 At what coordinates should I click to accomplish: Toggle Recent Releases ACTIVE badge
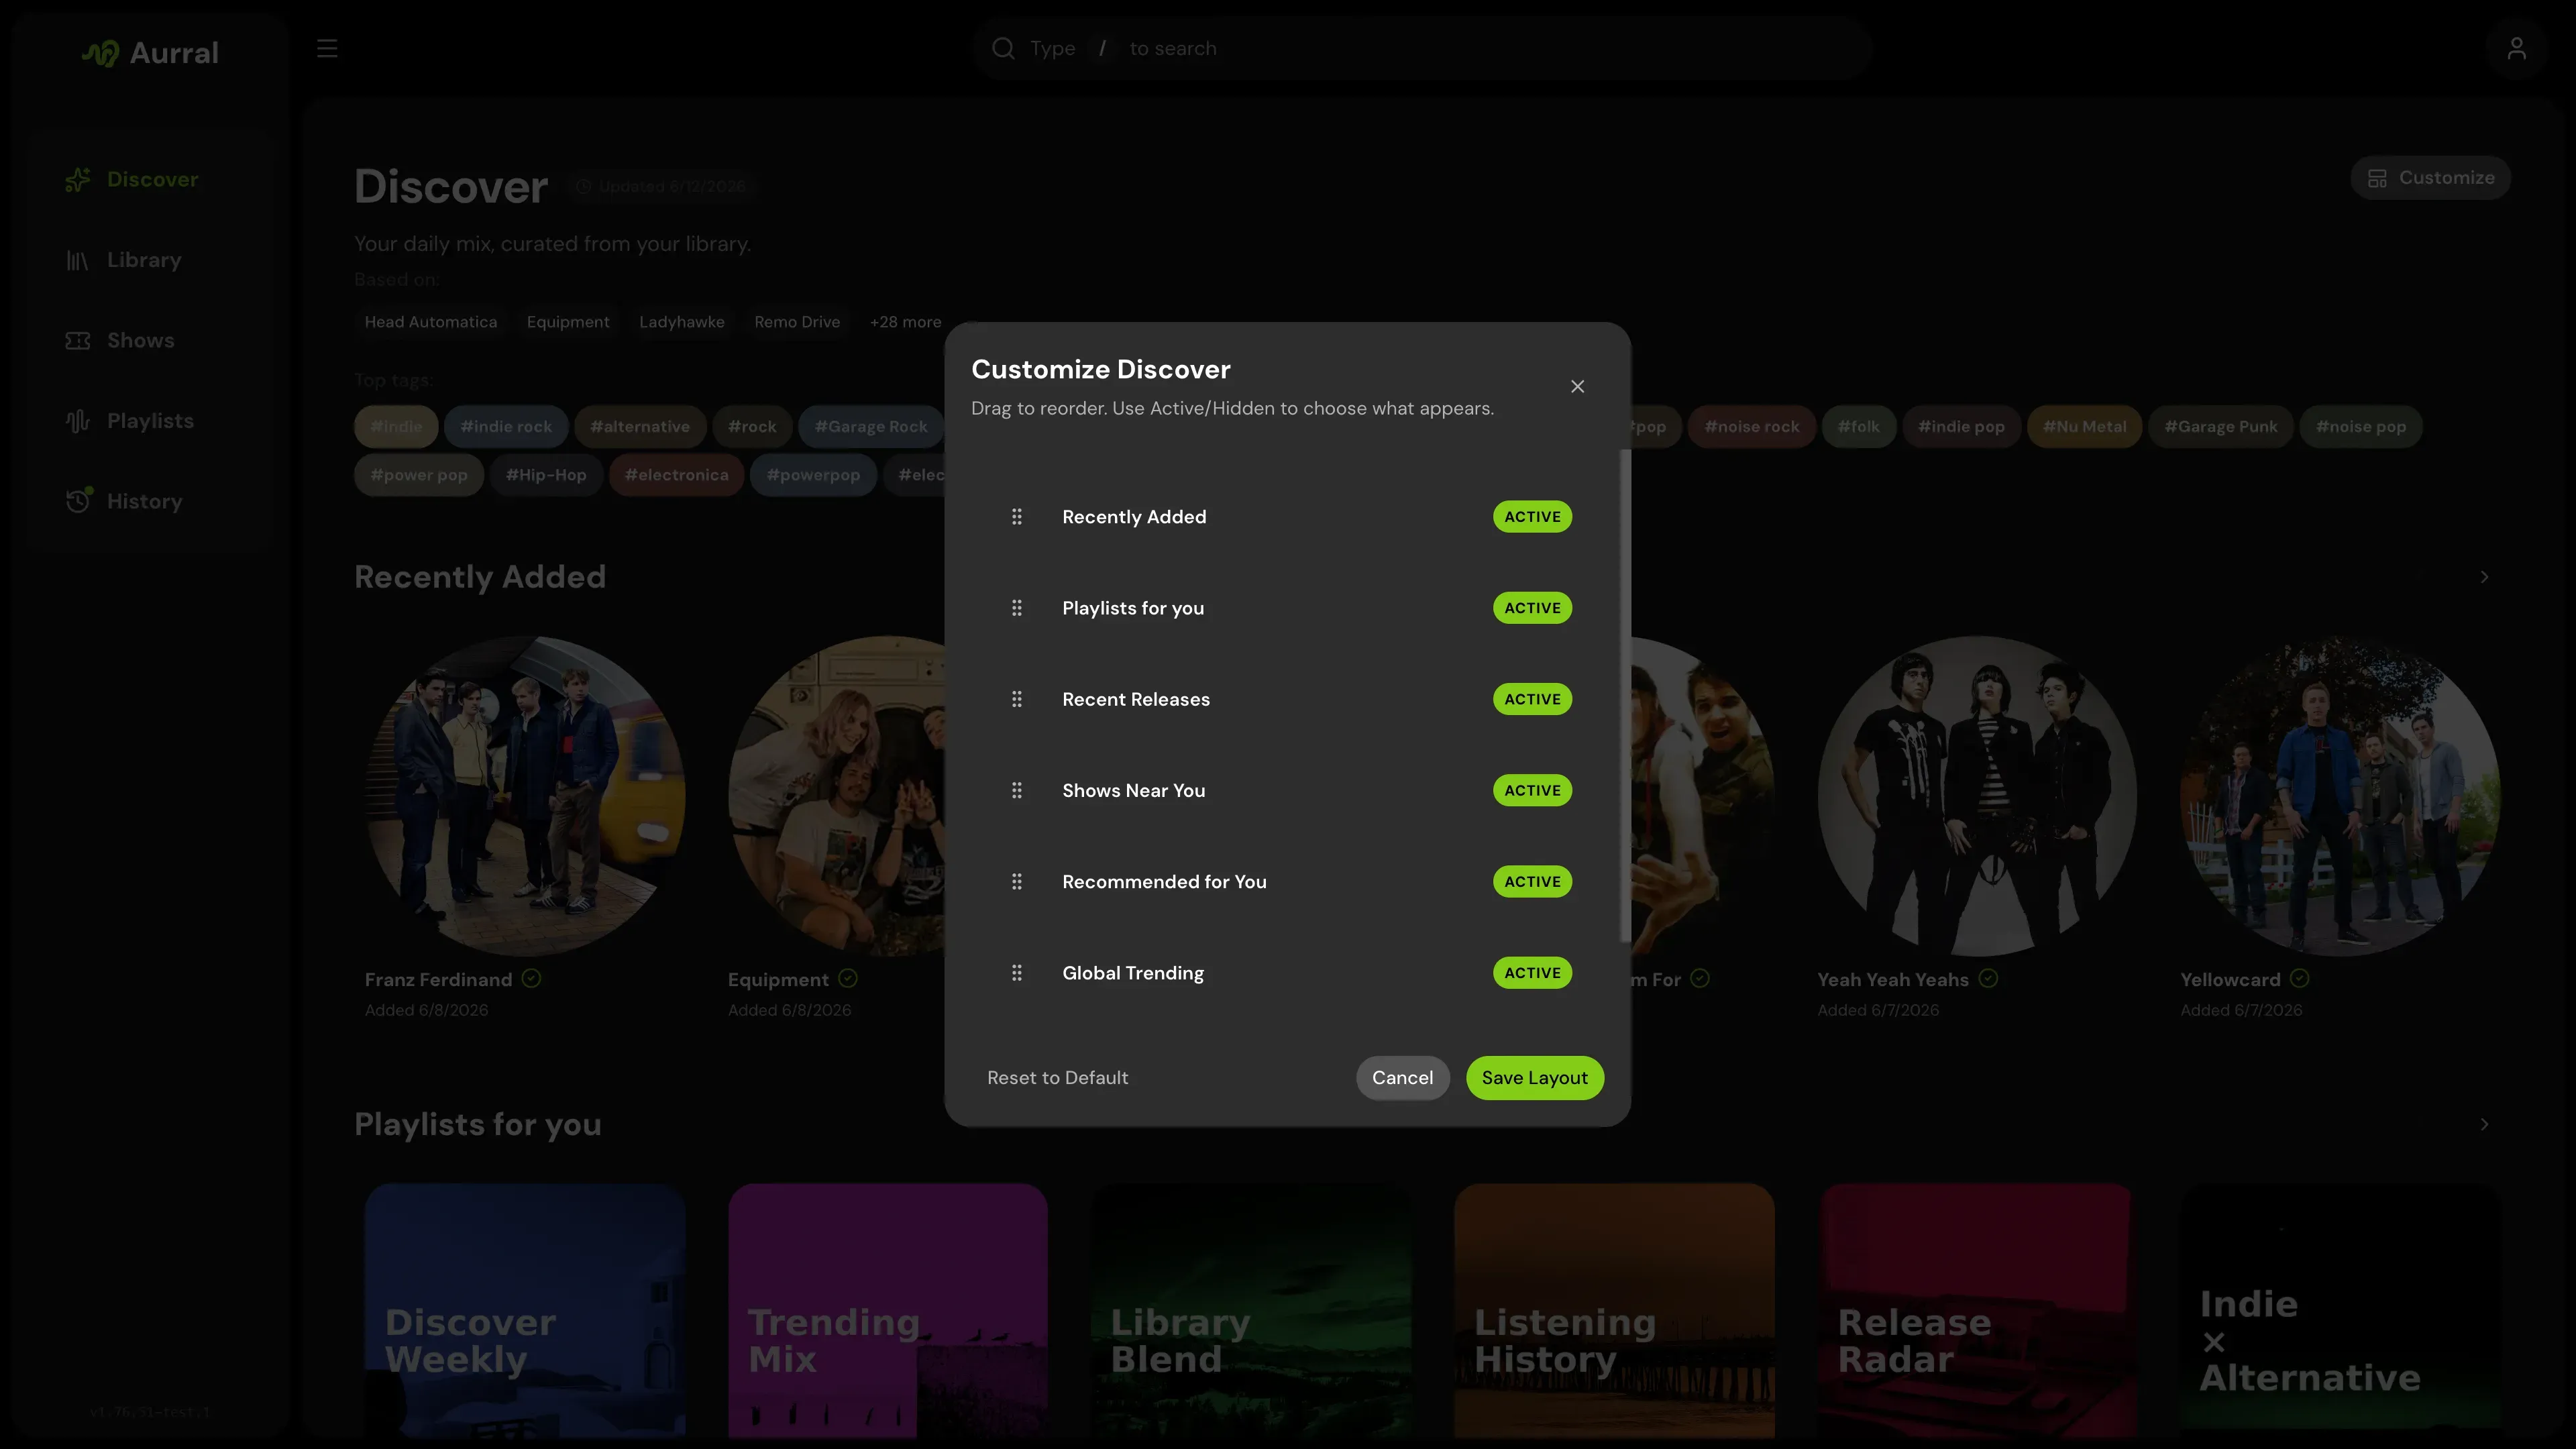point(1532,699)
